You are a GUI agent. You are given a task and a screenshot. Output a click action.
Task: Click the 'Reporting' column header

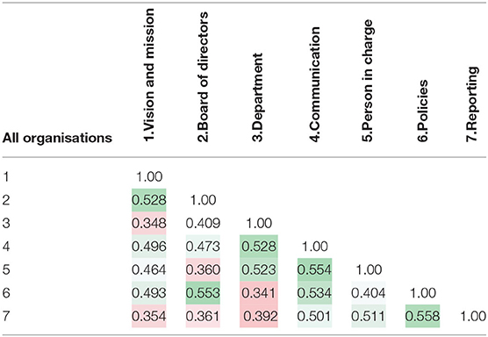pyautogui.click(x=472, y=104)
